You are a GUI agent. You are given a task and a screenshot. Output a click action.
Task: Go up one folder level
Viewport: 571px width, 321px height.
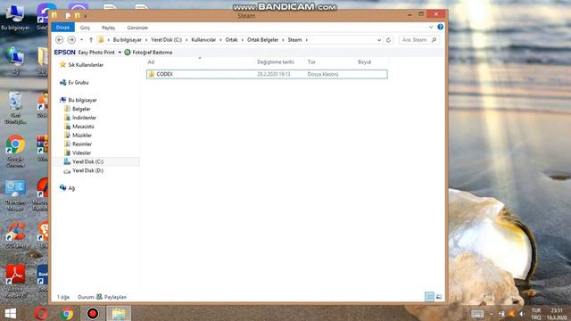91,40
